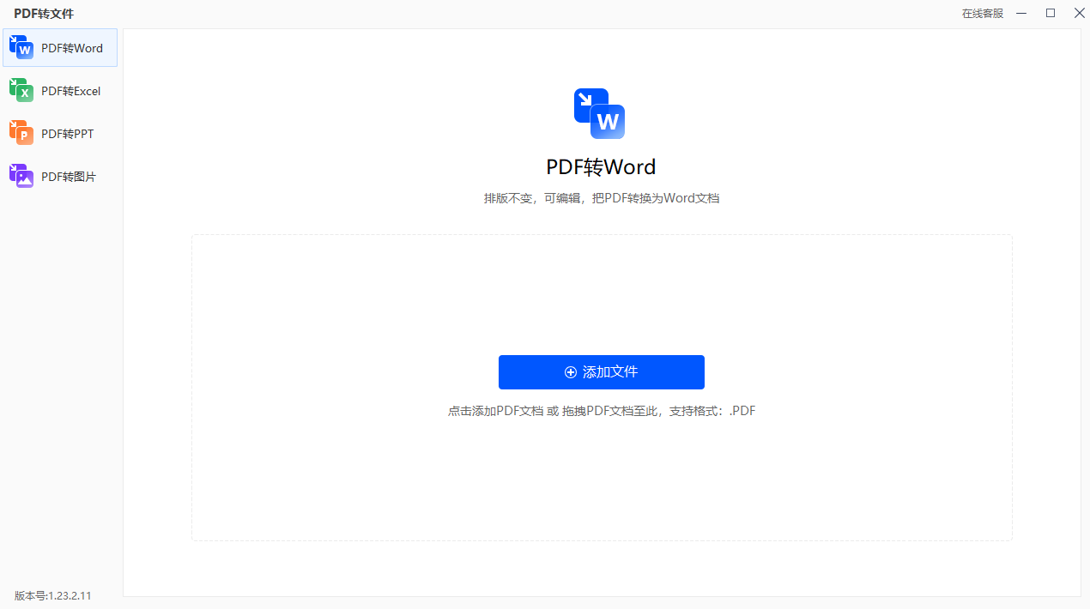Click the PDF转文件 window title
Viewport: 1090px width, 609px height.
(44, 14)
